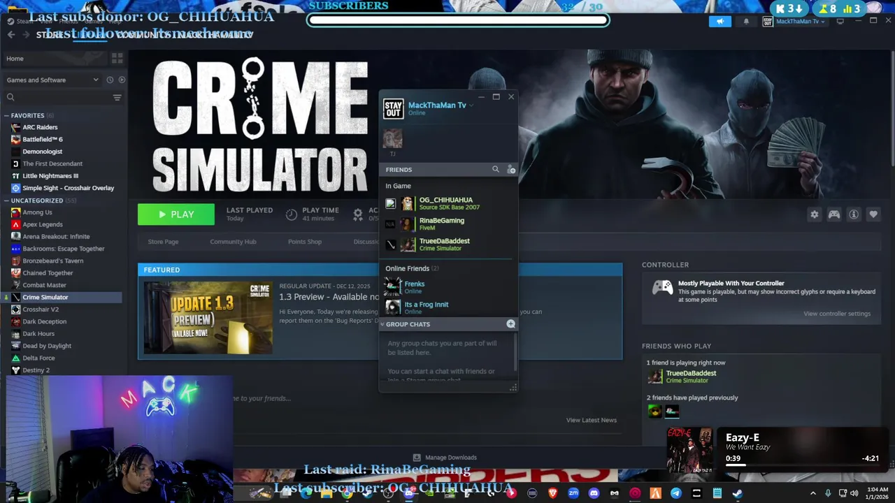Open Steam icon in taskbar
895x503 pixels.
[x=737, y=493]
